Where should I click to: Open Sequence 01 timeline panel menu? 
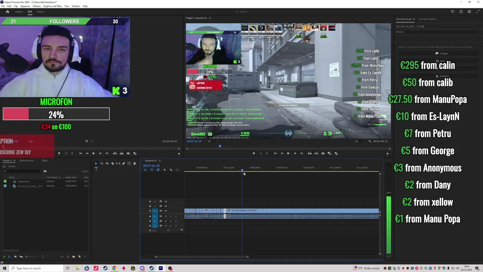160,161
